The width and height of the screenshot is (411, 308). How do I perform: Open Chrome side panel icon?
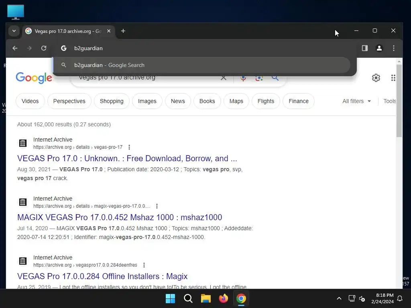364,48
